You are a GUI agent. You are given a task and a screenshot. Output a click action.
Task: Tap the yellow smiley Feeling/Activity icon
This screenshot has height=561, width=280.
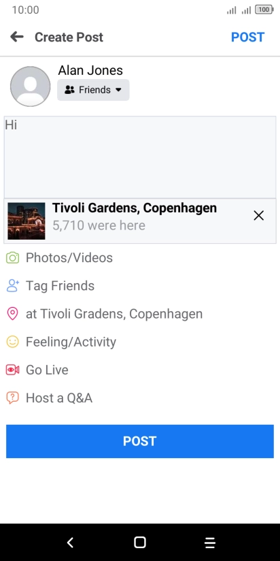(x=12, y=342)
